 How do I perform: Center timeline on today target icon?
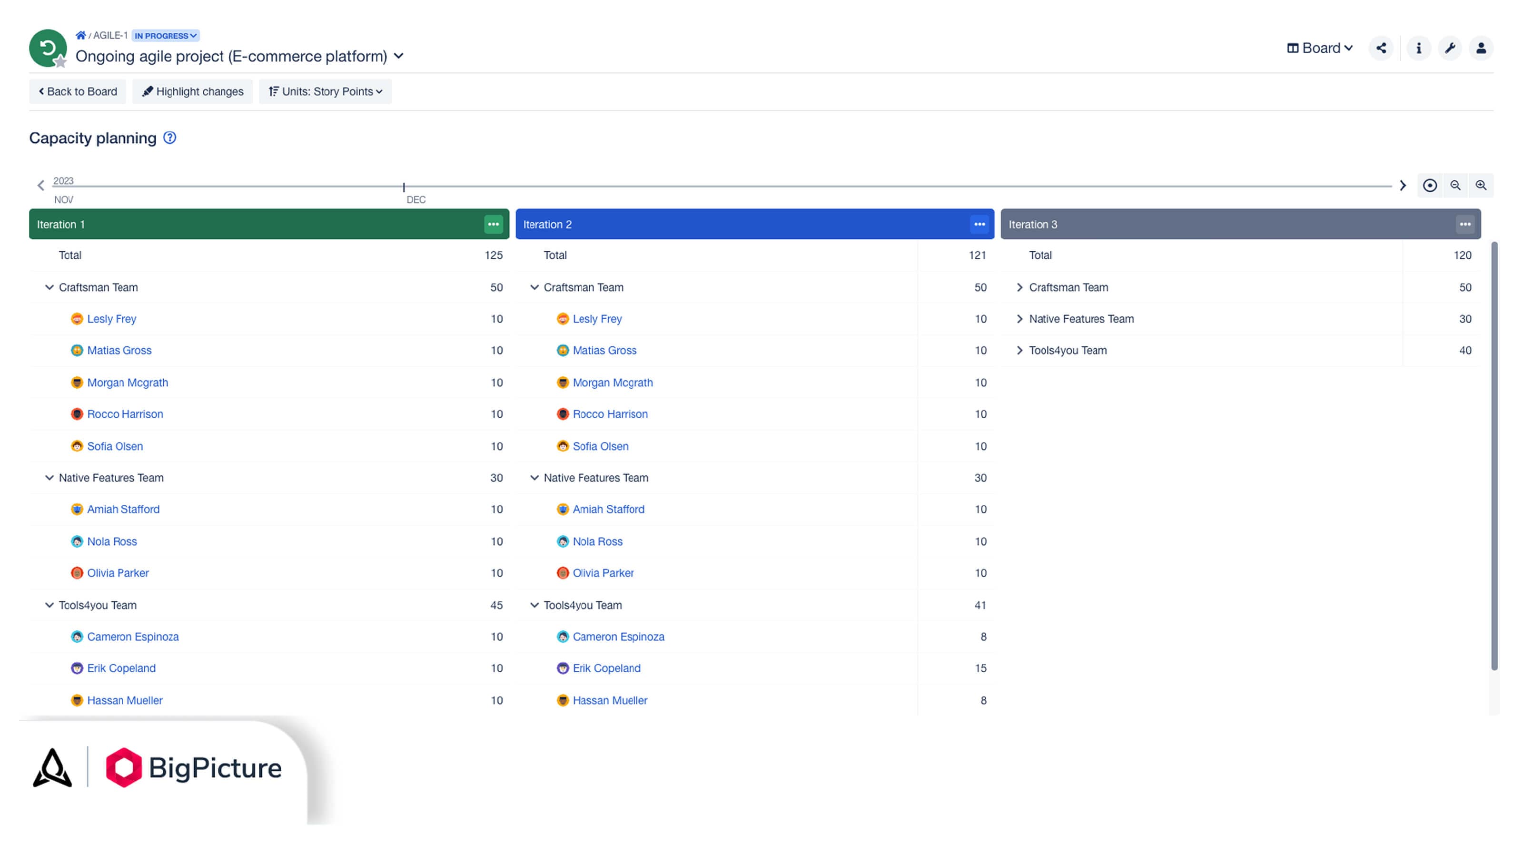coord(1430,186)
